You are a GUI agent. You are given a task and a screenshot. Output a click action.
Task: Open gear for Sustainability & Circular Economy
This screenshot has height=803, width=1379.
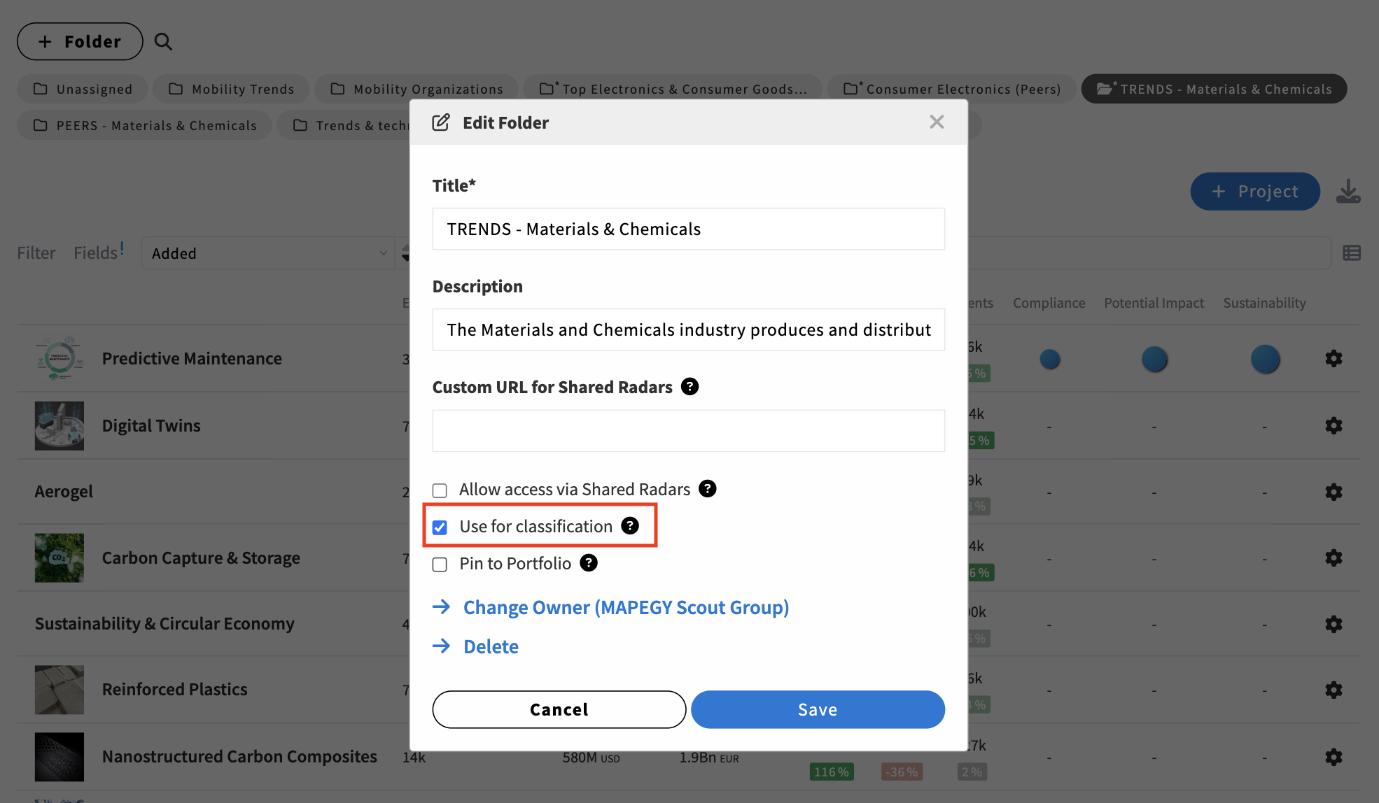(1333, 624)
